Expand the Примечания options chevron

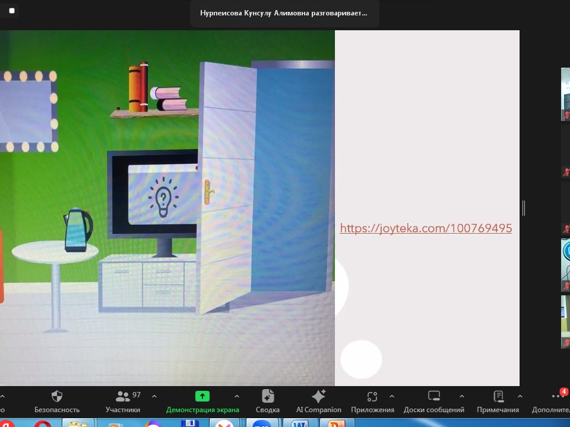pyautogui.click(x=520, y=396)
